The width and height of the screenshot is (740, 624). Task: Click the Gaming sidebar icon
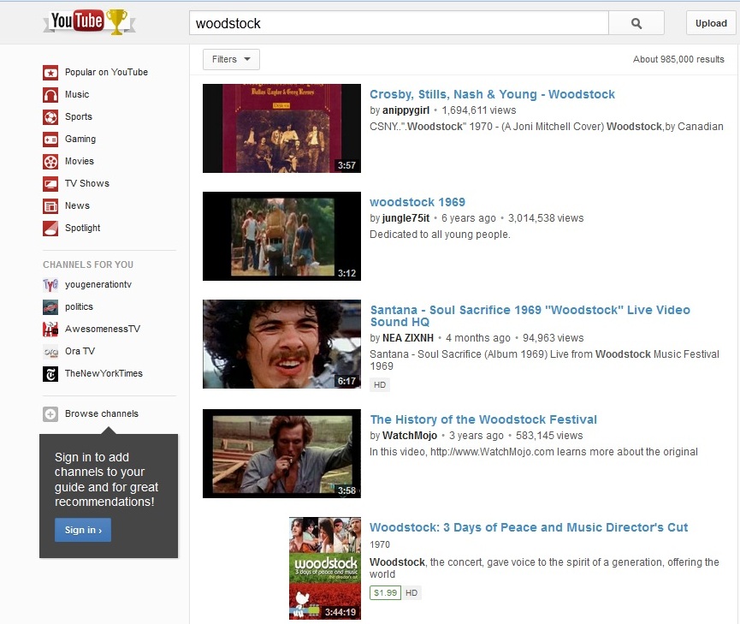pos(50,139)
